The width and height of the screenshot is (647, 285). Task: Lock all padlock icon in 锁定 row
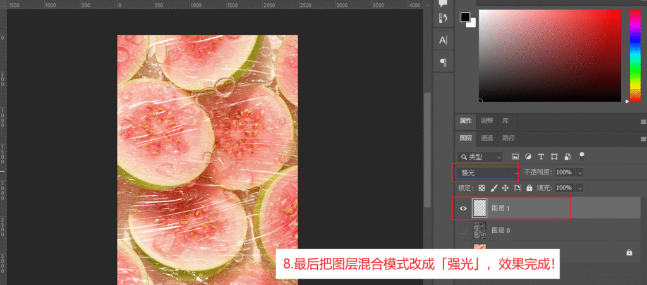(x=529, y=188)
